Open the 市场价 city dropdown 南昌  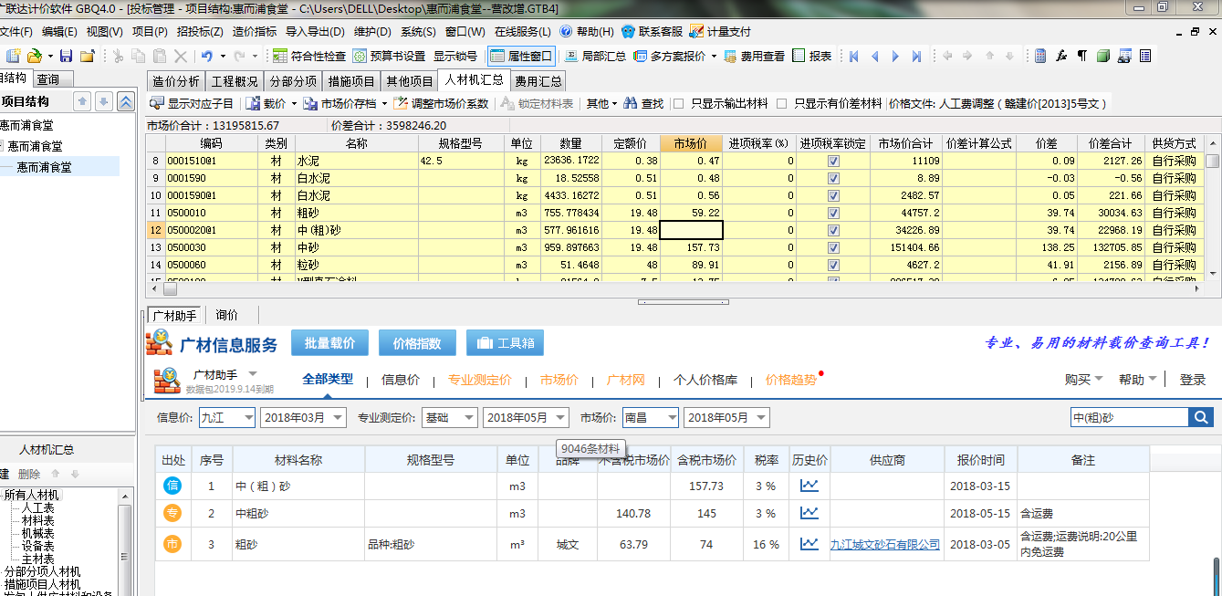[651, 417]
